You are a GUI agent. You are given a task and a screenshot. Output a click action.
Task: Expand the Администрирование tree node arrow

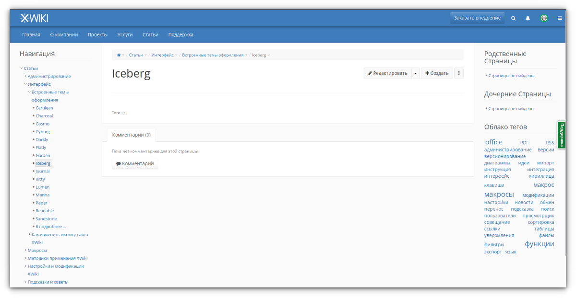point(25,76)
